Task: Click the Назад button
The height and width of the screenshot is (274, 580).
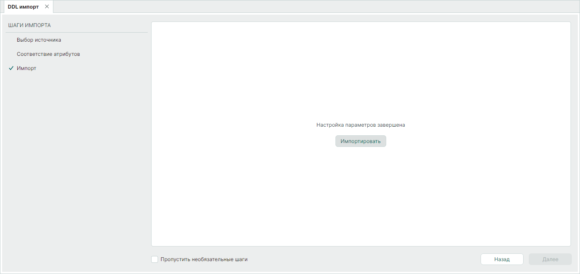Action: (x=502, y=259)
